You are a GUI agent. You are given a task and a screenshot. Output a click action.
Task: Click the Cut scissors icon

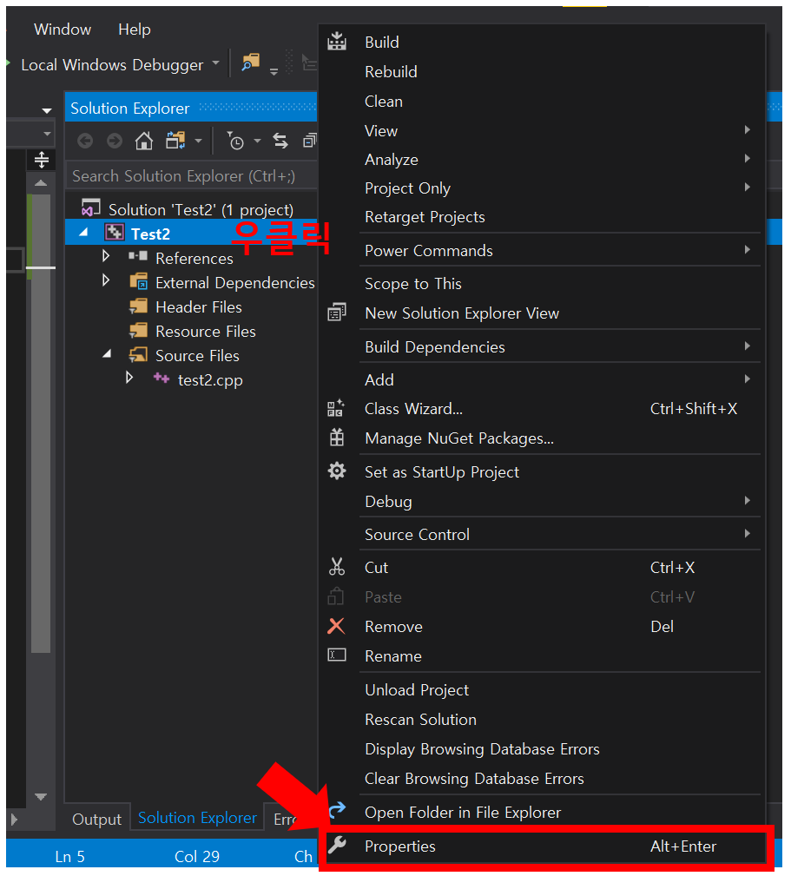(336, 567)
